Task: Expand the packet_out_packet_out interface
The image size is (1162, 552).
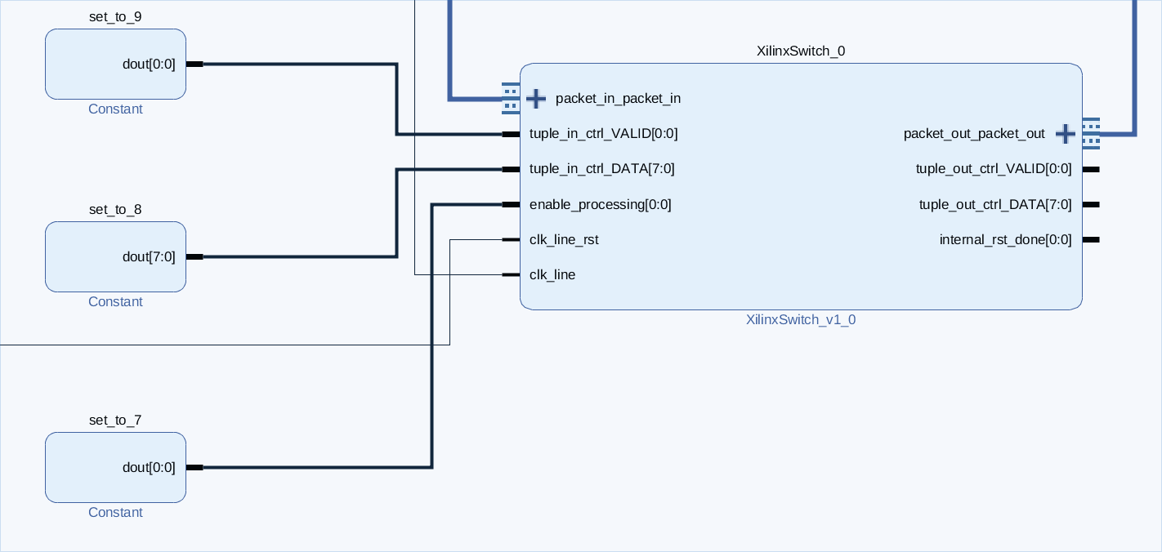Action: click(1066, 133)
